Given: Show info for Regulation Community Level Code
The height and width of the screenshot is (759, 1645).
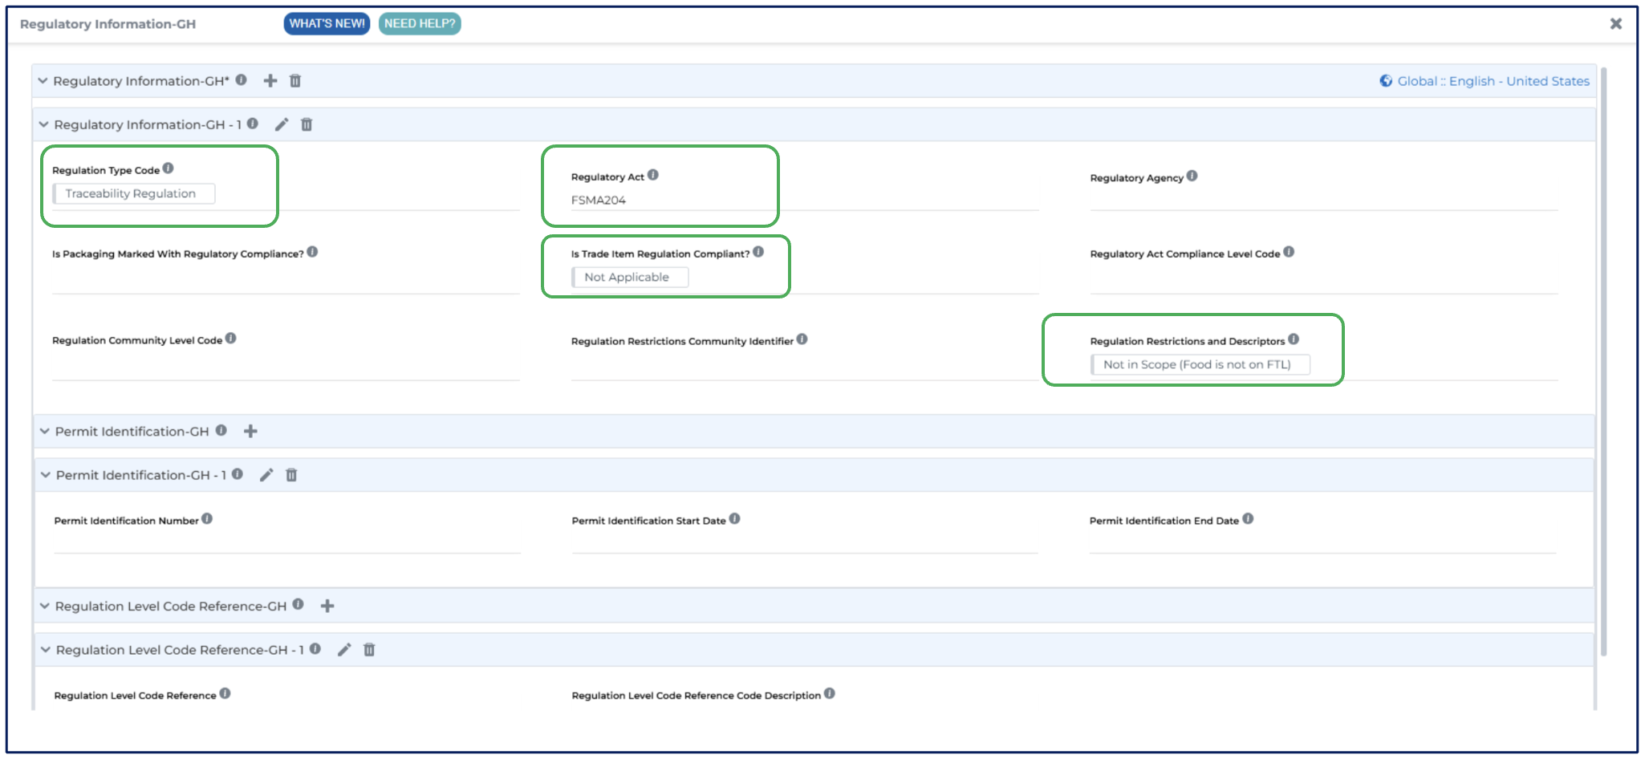Looking at the screenshot, I should point(230,339).
